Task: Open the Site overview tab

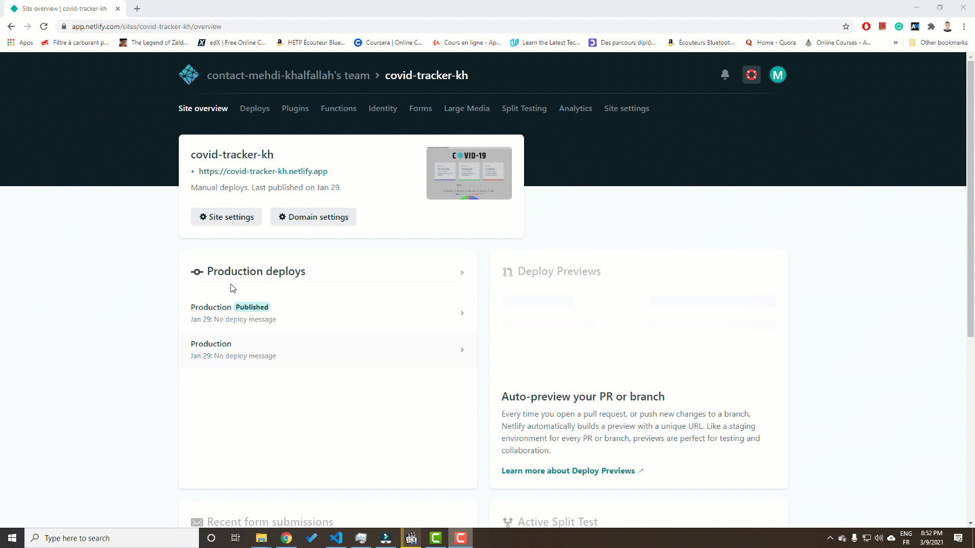Action: pyautogui.click(x=203, y=108)
